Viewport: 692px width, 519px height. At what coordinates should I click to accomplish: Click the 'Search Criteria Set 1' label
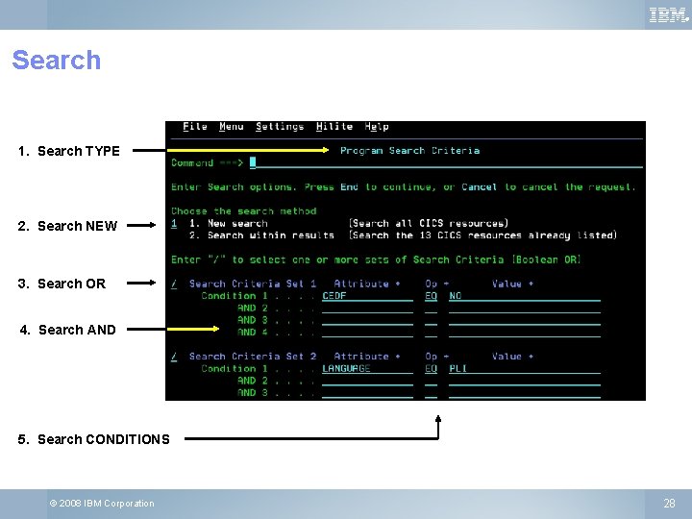(253, 284)
